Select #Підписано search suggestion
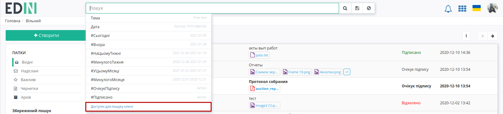Screen dimensions: 503x114 pyautogui.click(x=149, y=97)
